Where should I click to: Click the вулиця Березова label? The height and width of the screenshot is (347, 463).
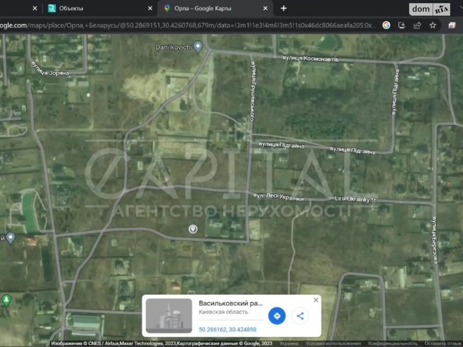[x=434, y=240]
